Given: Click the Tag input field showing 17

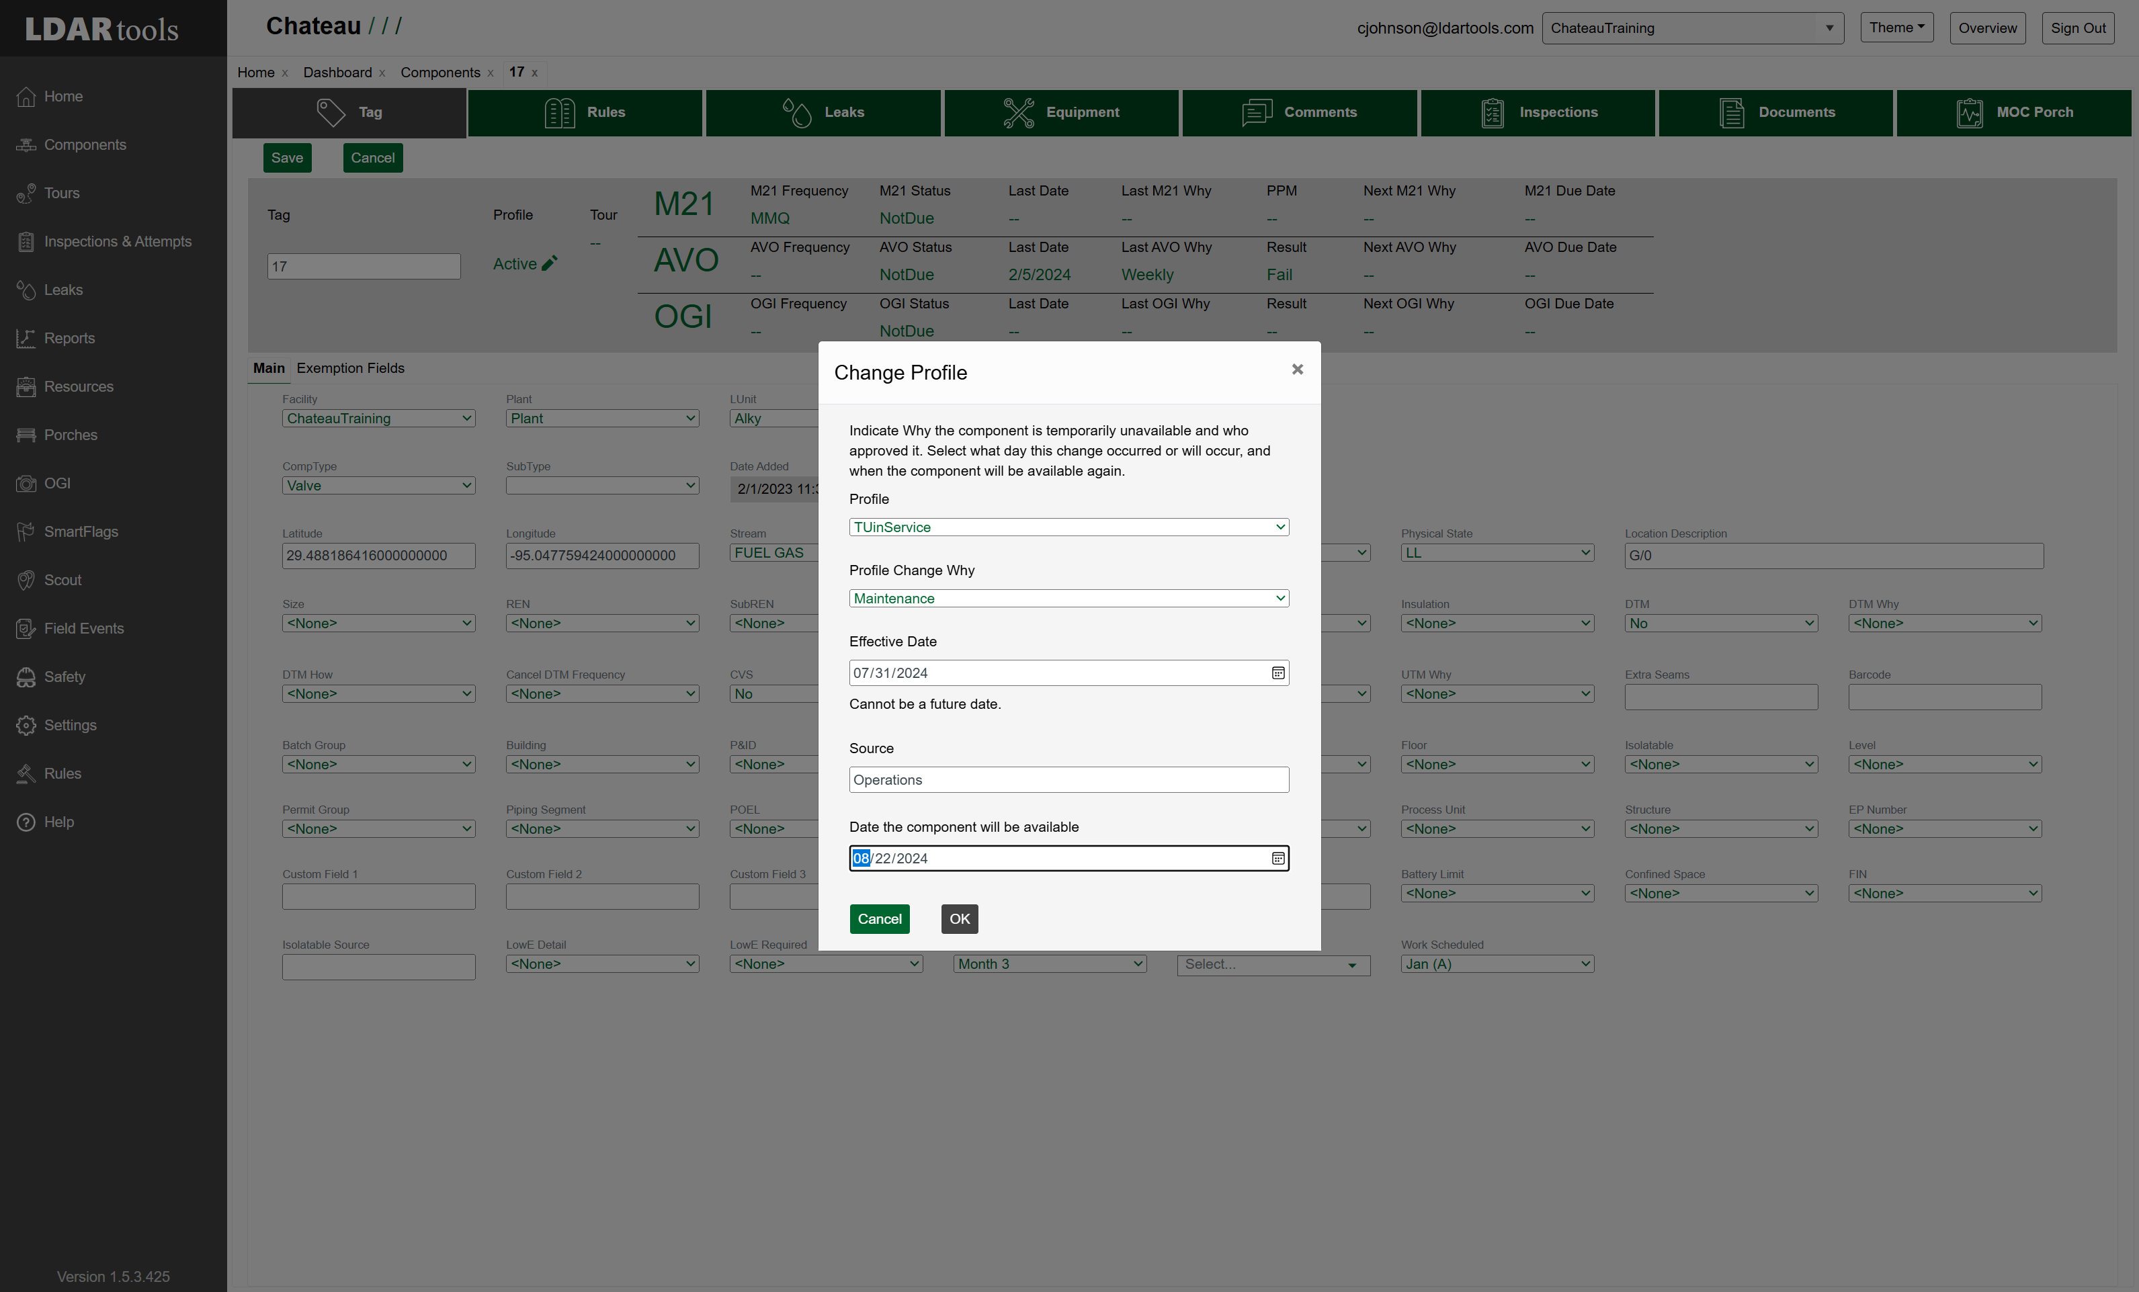Looking at the screenshot, I should coord(364,266).
